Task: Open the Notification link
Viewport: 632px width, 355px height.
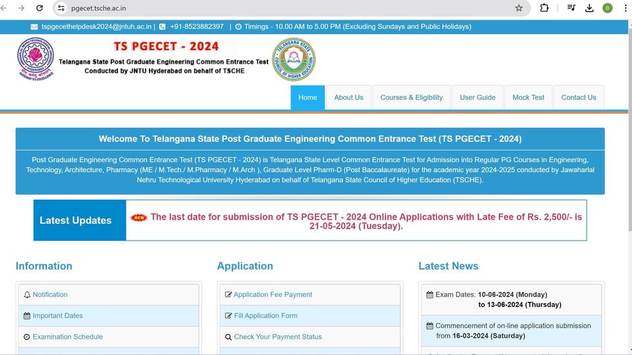Action: pos(50,295)
